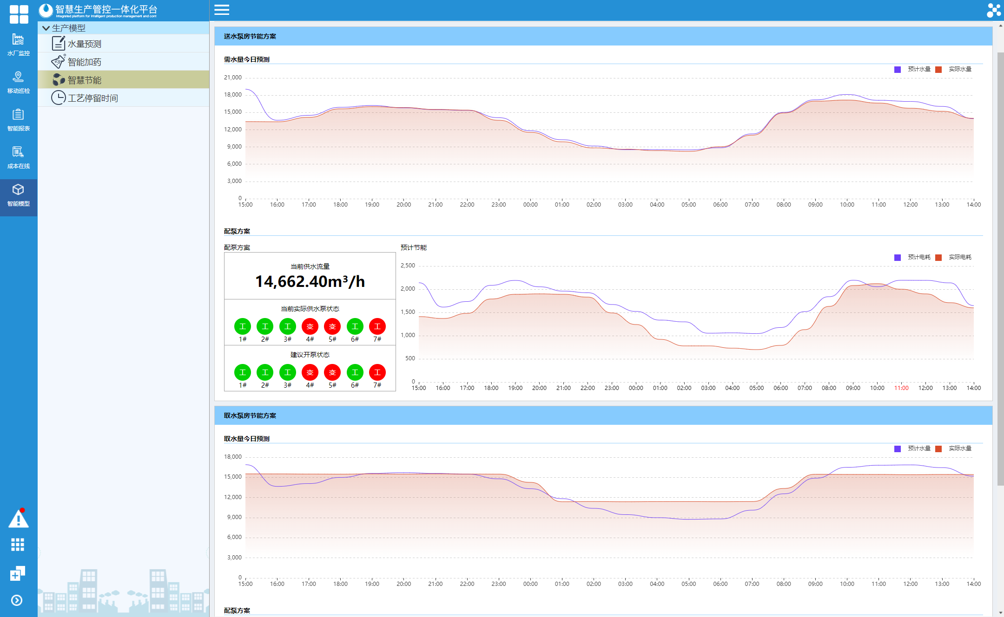Click the alert warning triangle icon
Screen dimensions: 1004x617
pos(18,519)
